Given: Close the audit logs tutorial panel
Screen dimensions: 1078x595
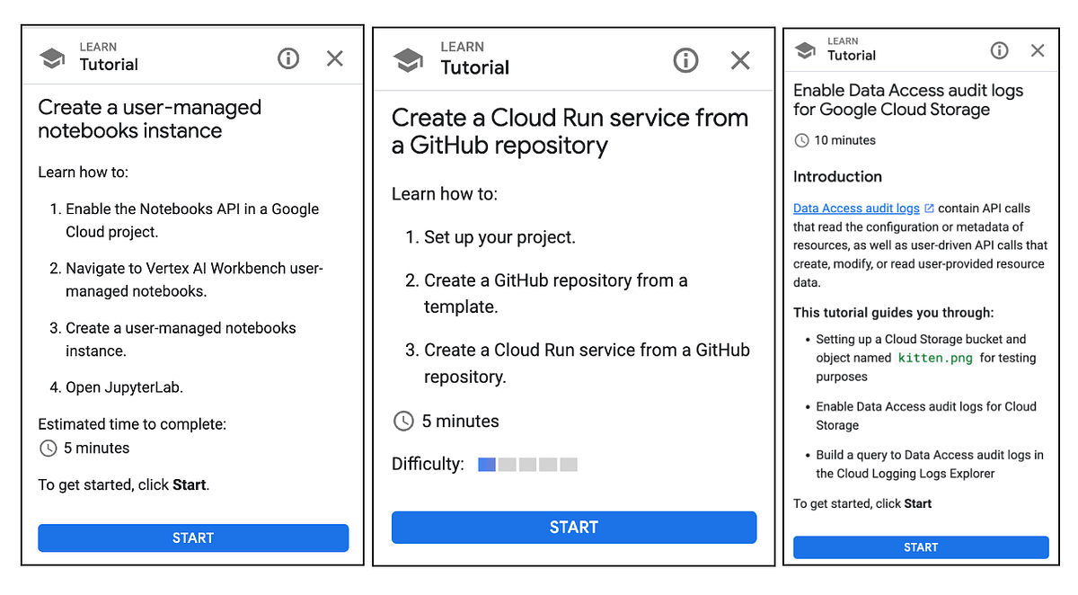Looking at the screenshot, I should pyautogui.click(x=1038, y=51).
